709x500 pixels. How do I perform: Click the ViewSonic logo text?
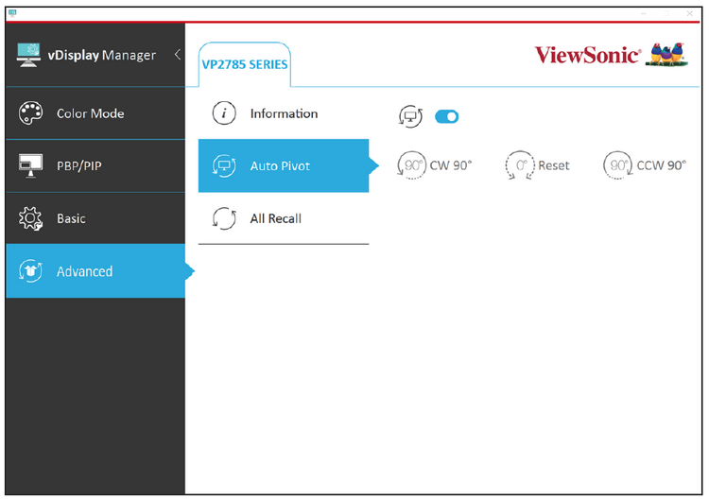(588, 55)
